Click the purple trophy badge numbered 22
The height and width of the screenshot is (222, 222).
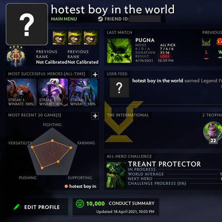pyautogui.click(x=212, y=132)
